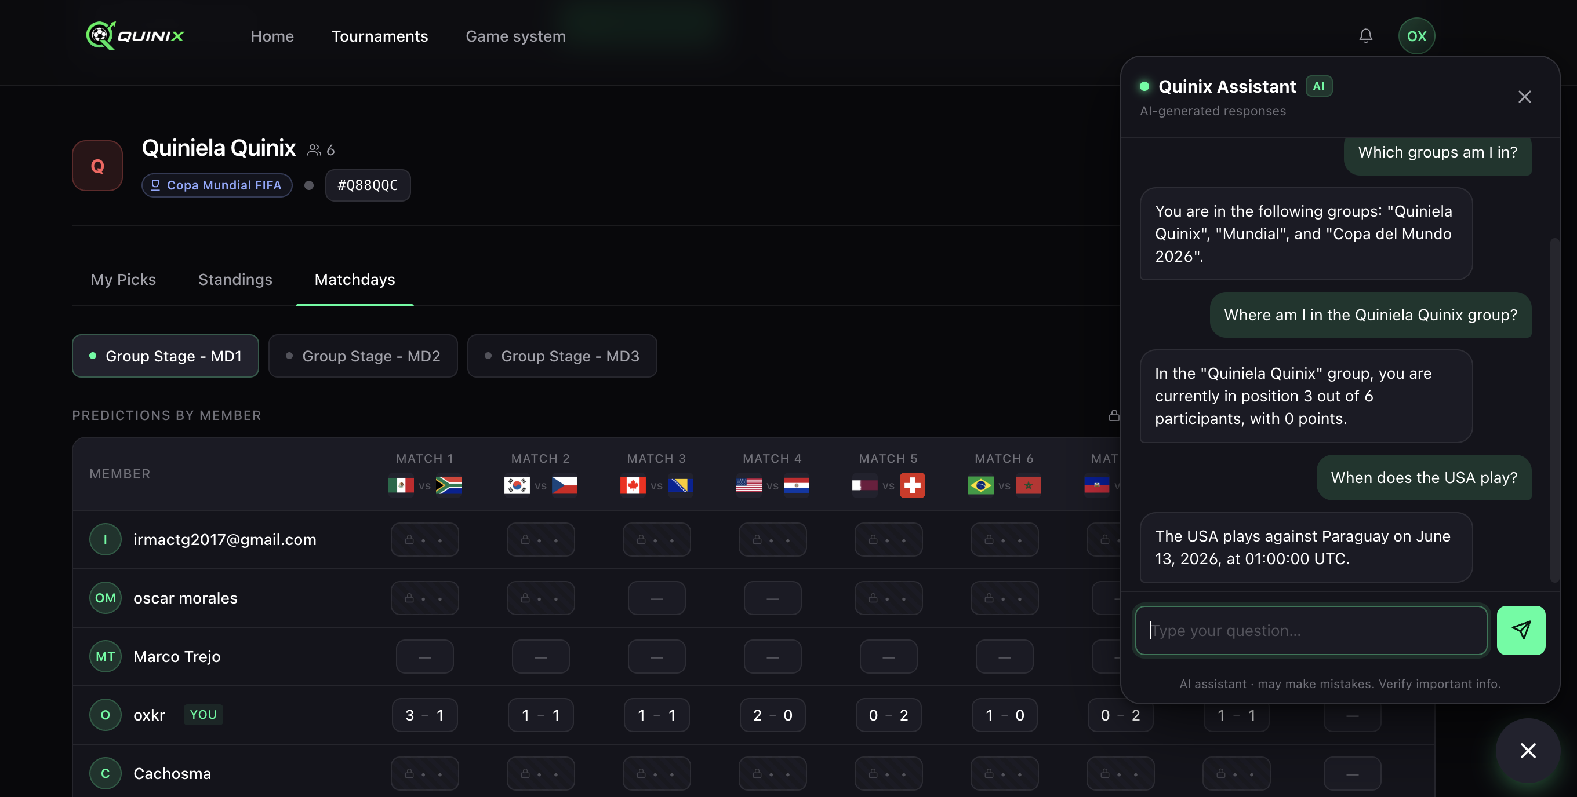Click the Canada flag in Match 3
1577x797 pixels.
(633, 485)
